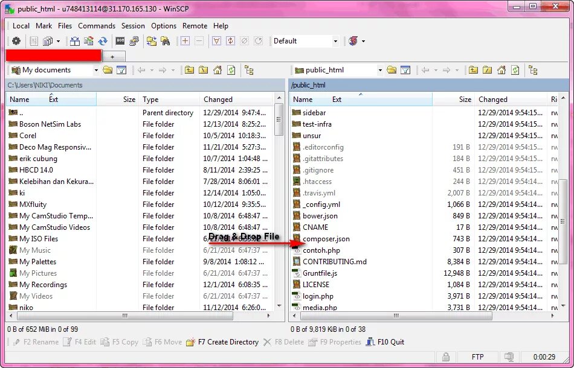Open the terminal console icon
The height and width of the screenshot is (368, 574).
(x=120, y=41)
